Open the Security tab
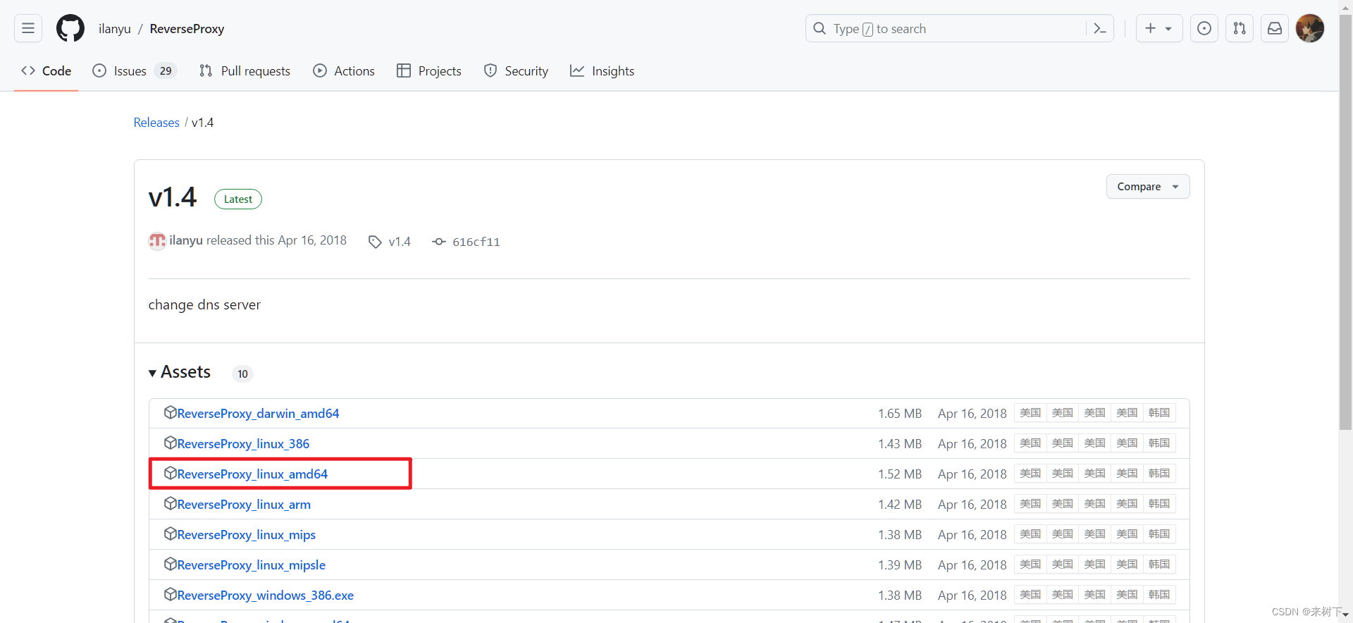Viewport: 1353px width, 623px height. tap(516, 70)
